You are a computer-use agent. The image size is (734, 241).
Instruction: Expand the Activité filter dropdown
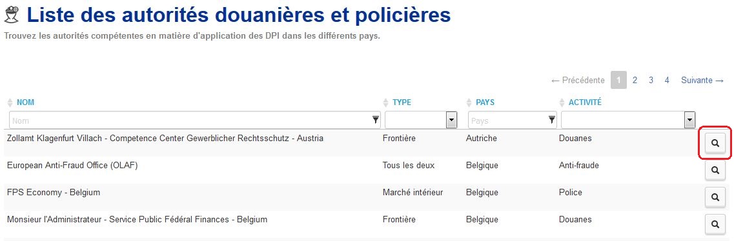(689, 120)
